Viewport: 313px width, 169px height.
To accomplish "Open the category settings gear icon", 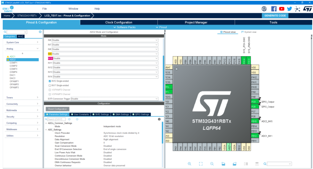I will 40,32.
